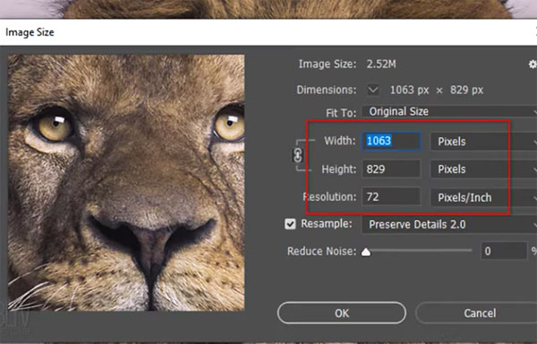Click the Resample label text

[327, 224]
